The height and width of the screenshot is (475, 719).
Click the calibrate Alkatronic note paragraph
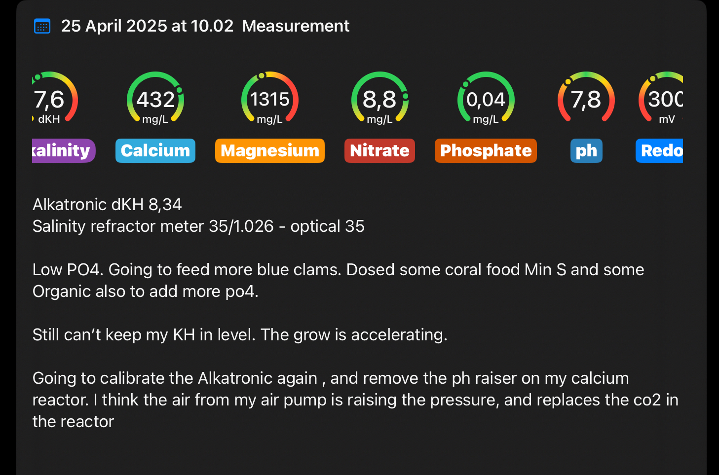click(x=355, y=400)
